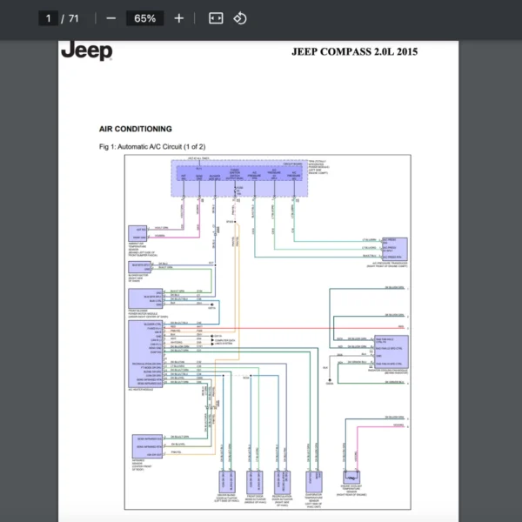Viewport: 522px width, 522px height.
Task: Click the ambient air temperature sensor component
Action: point(138,232)
